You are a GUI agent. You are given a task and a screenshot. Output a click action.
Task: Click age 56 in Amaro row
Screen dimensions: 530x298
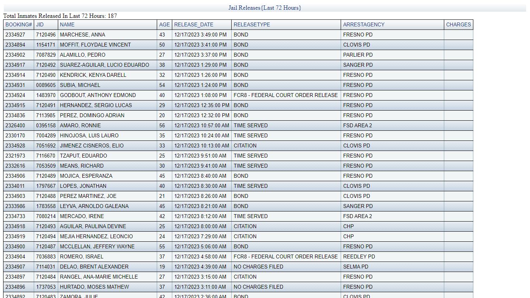tap(162, 125)
